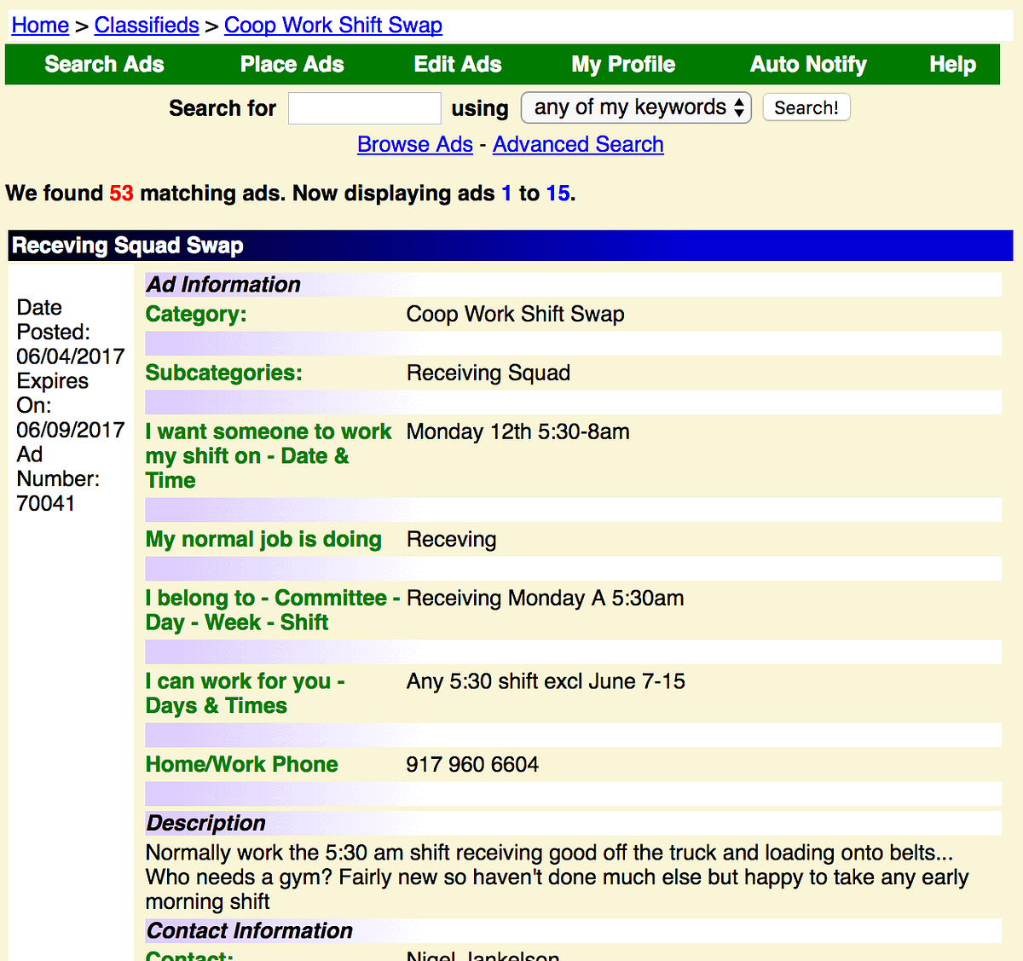Open the Advanced Search link

[x=578, y=144]
